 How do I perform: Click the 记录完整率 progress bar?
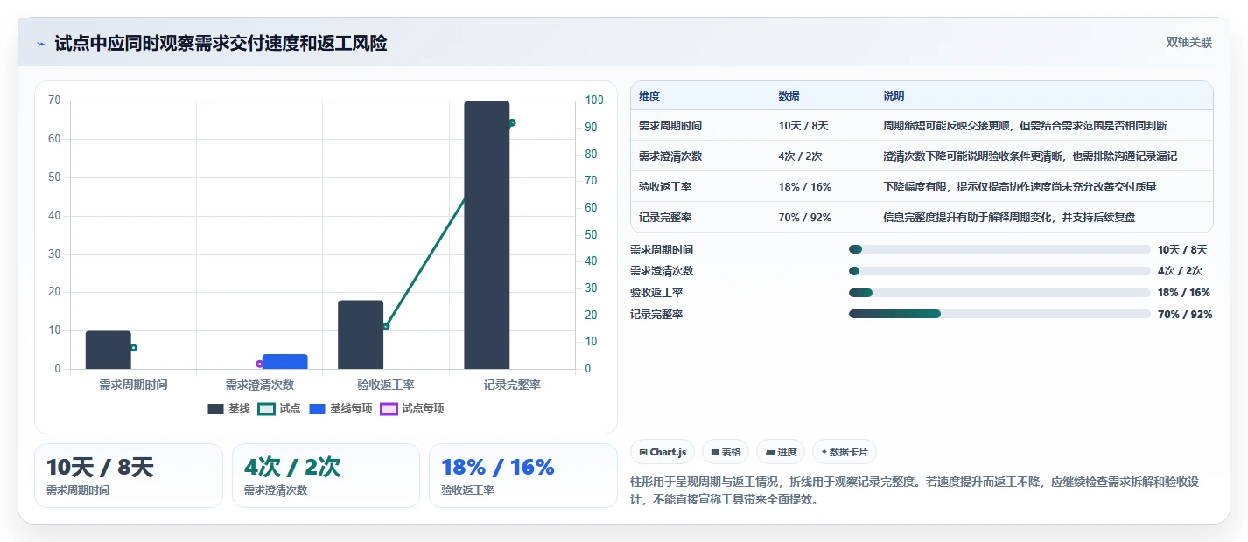(999, 314)
